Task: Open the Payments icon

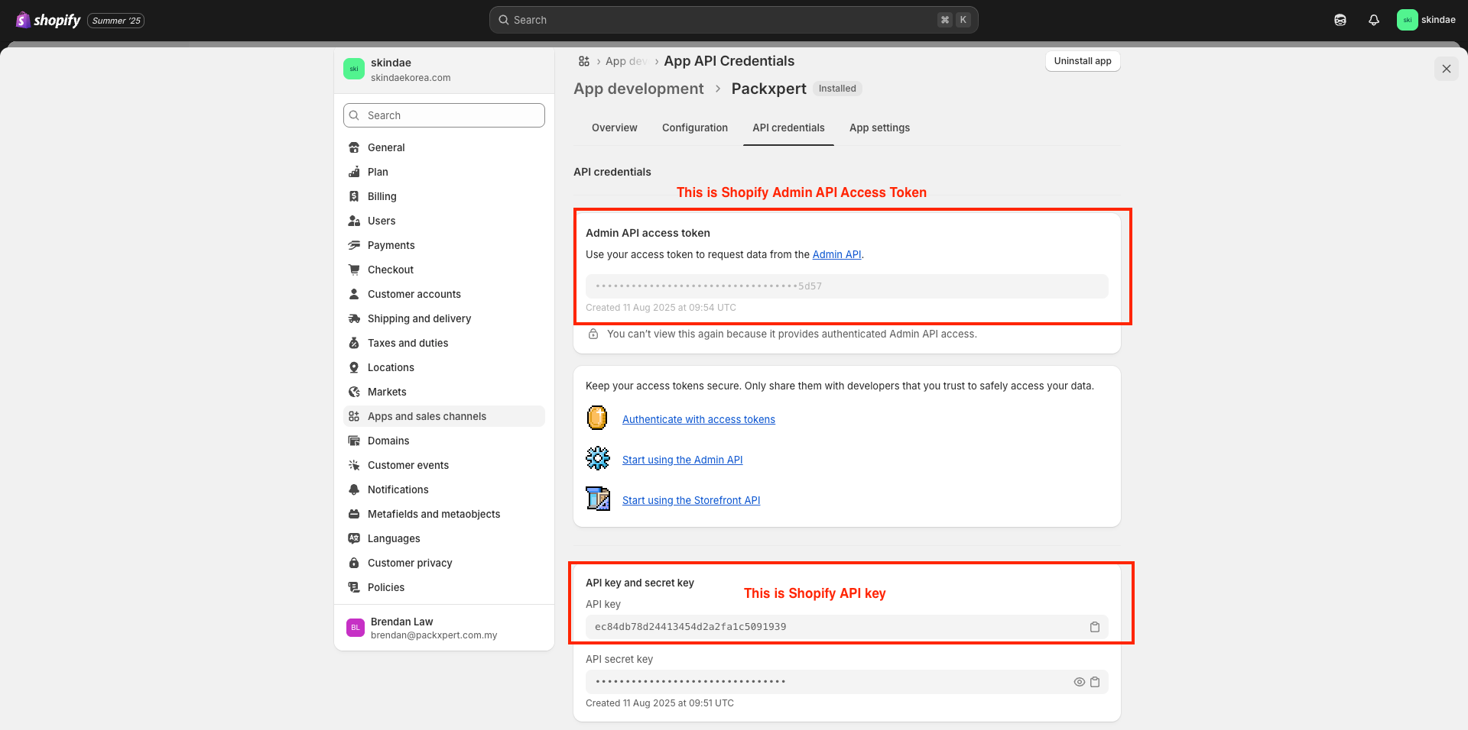Action: click(x=354, y=245)
